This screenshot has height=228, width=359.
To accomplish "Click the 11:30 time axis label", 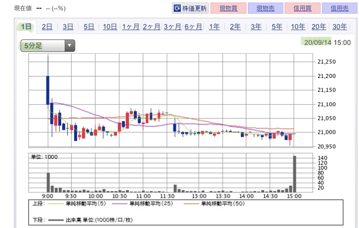I will (x=167, y=196).
